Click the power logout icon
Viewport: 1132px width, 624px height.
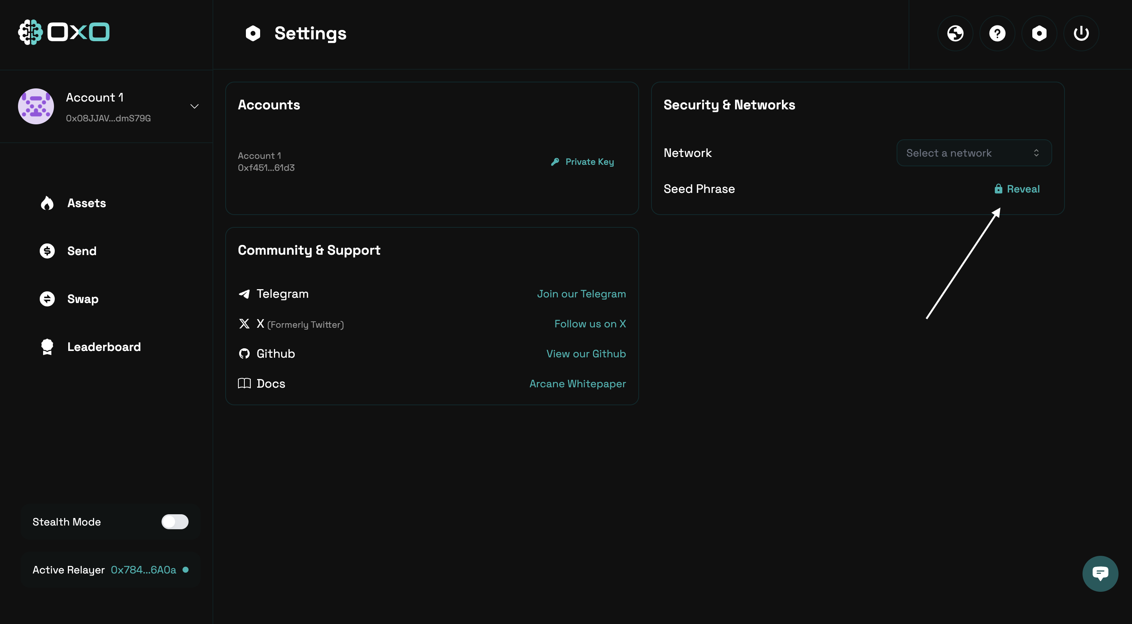click(1081, 33)
